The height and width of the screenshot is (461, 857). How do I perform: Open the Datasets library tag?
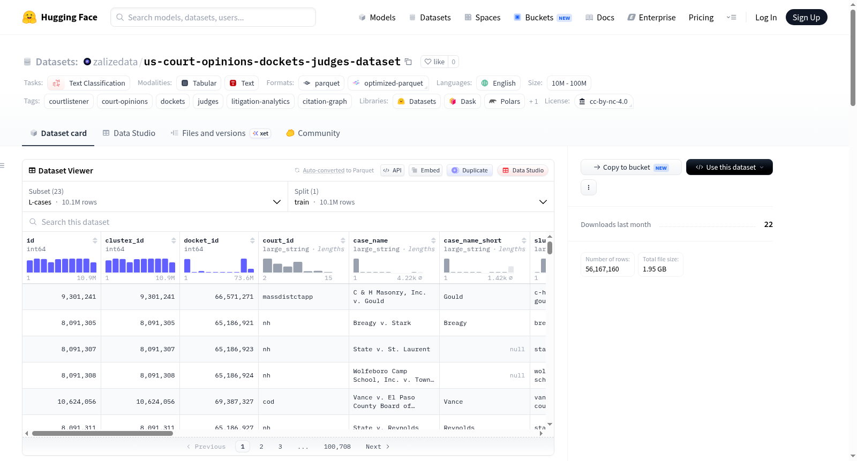417,101
